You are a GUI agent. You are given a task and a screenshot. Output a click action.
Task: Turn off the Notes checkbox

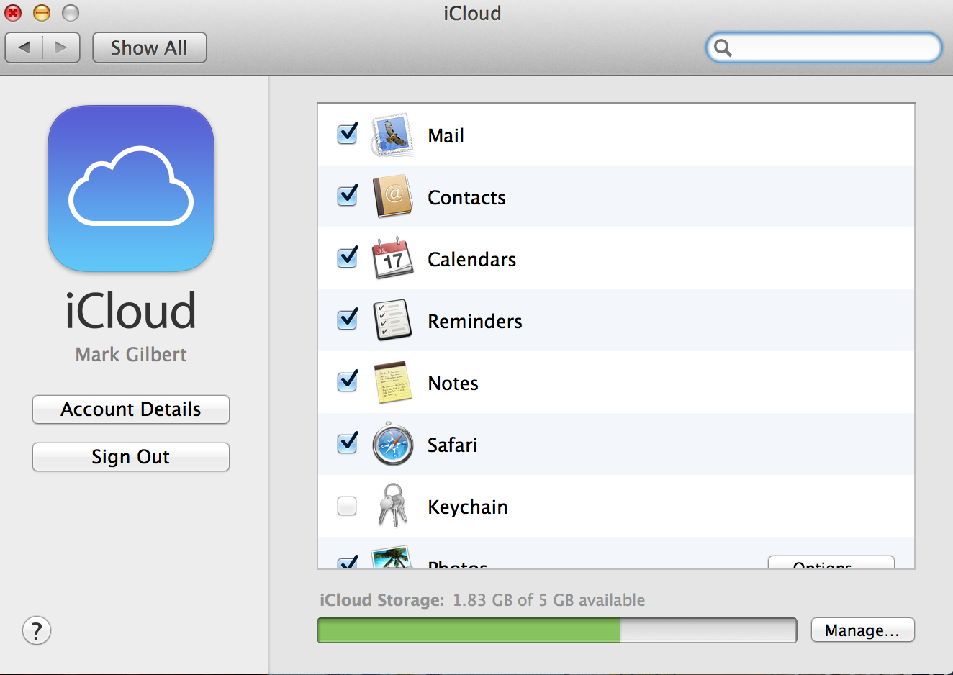pyautogui.click(x=348, y=381)
